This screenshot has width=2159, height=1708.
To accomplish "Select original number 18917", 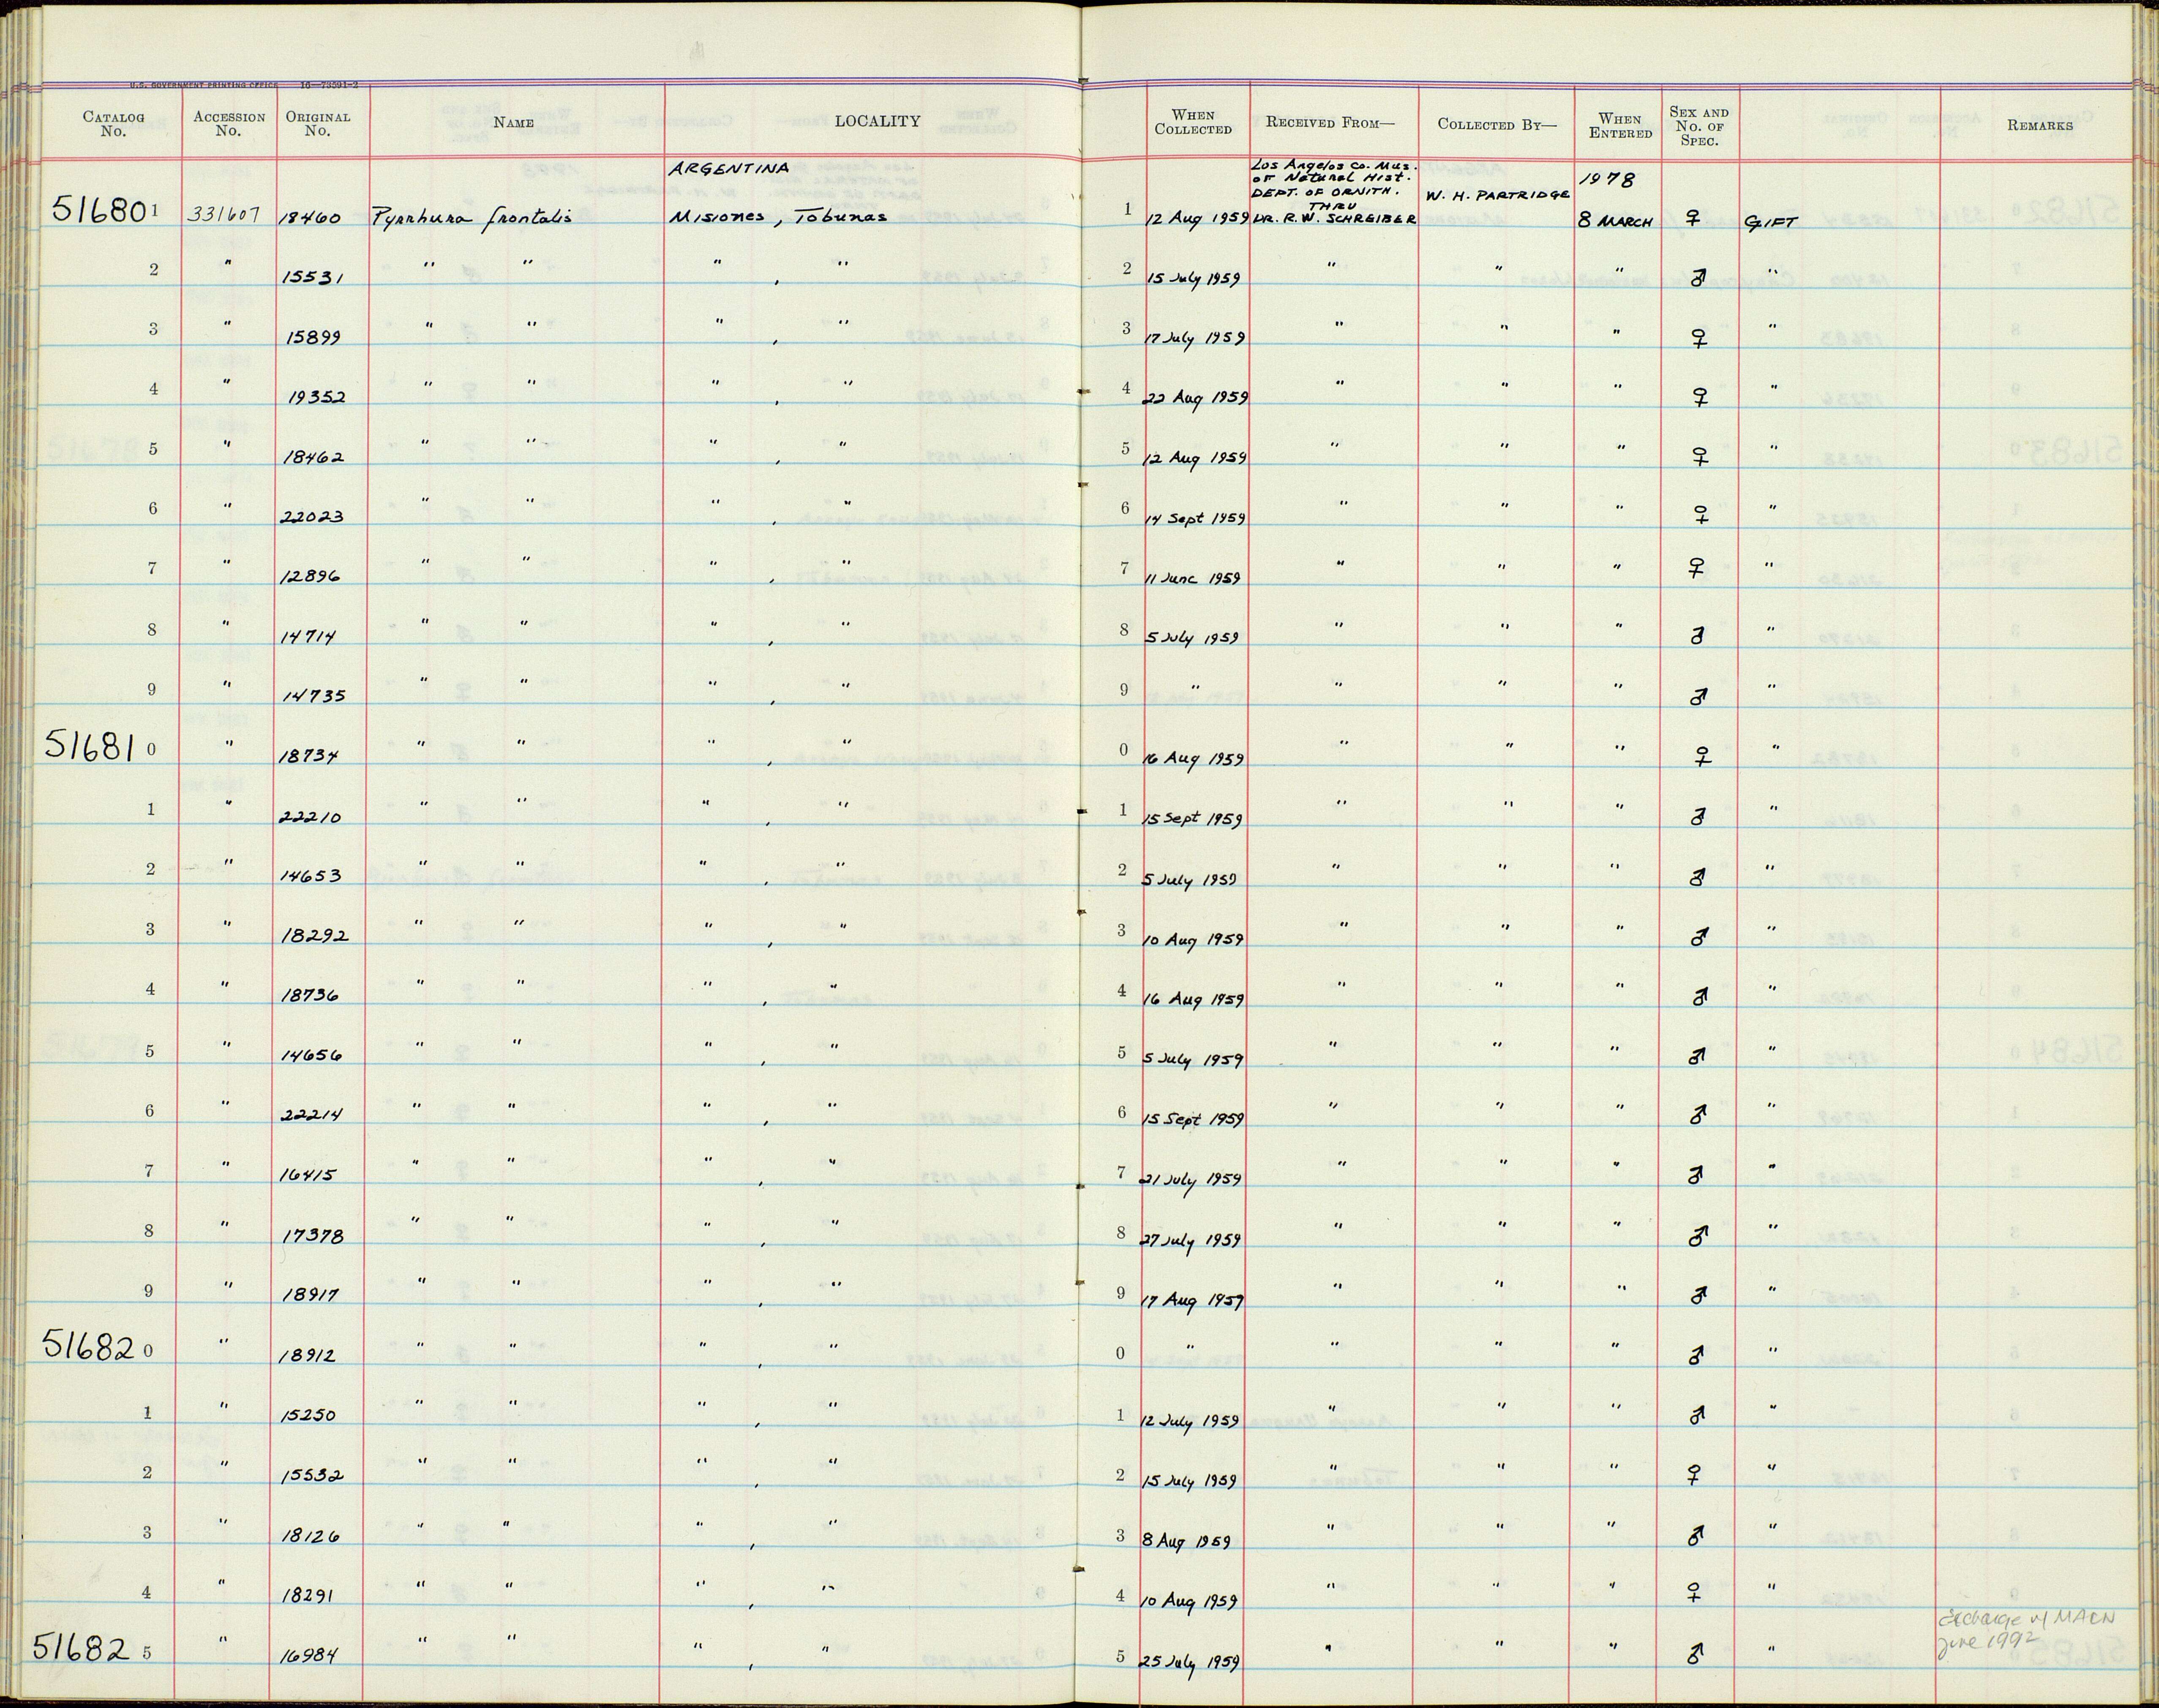I will click(311, 1295).
